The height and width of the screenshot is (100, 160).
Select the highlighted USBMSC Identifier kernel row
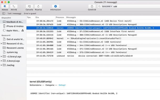coord(93,28)
